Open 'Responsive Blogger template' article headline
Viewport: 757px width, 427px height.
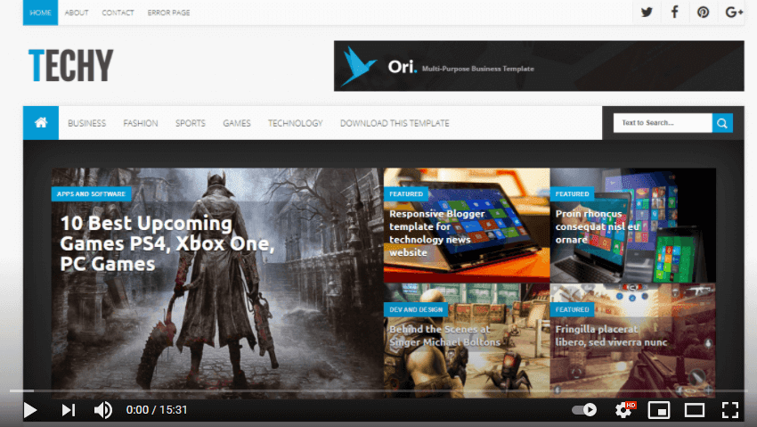[437, 233]
